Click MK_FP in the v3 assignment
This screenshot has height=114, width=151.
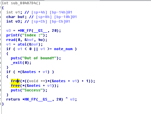coord(26,31)
